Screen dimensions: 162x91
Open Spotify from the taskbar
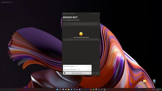click(93, 89)
